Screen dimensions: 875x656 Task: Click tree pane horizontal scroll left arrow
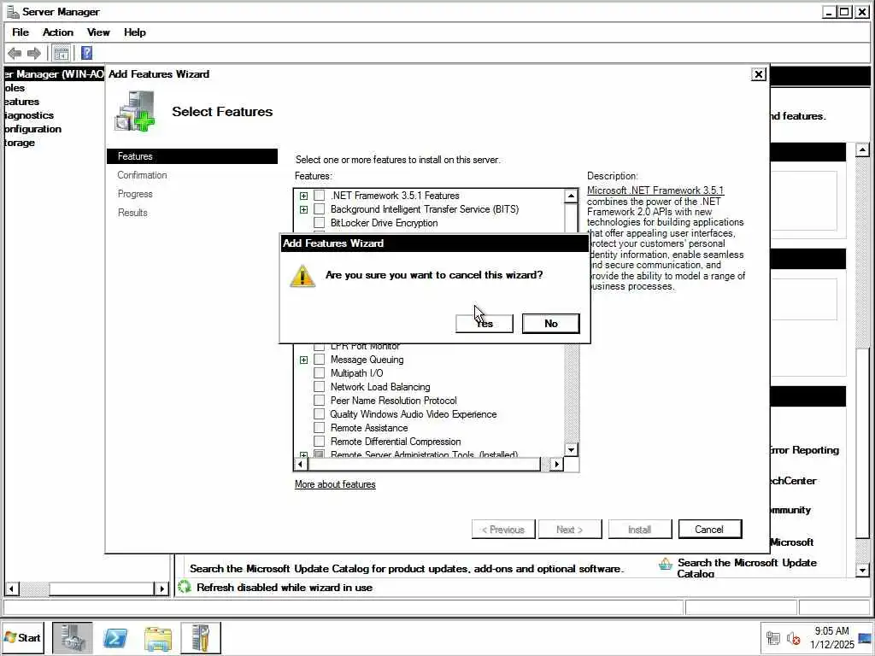(12, 589)
